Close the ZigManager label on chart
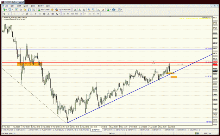The width and height of the screenshot is (220, 136). click(x=211, y=18)
